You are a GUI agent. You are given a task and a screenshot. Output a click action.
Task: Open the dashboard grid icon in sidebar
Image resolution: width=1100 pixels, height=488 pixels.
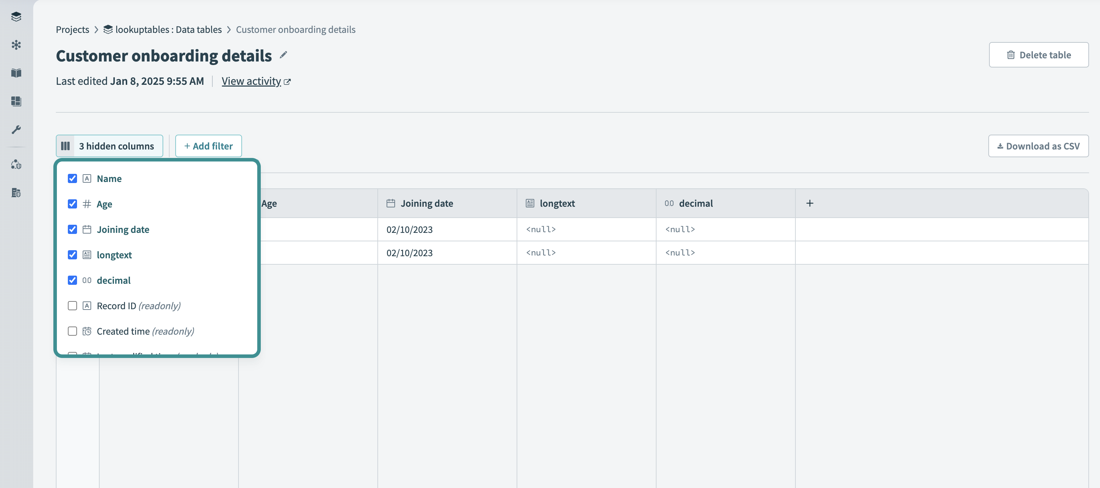pyautogui.click(x=16, y=101)
